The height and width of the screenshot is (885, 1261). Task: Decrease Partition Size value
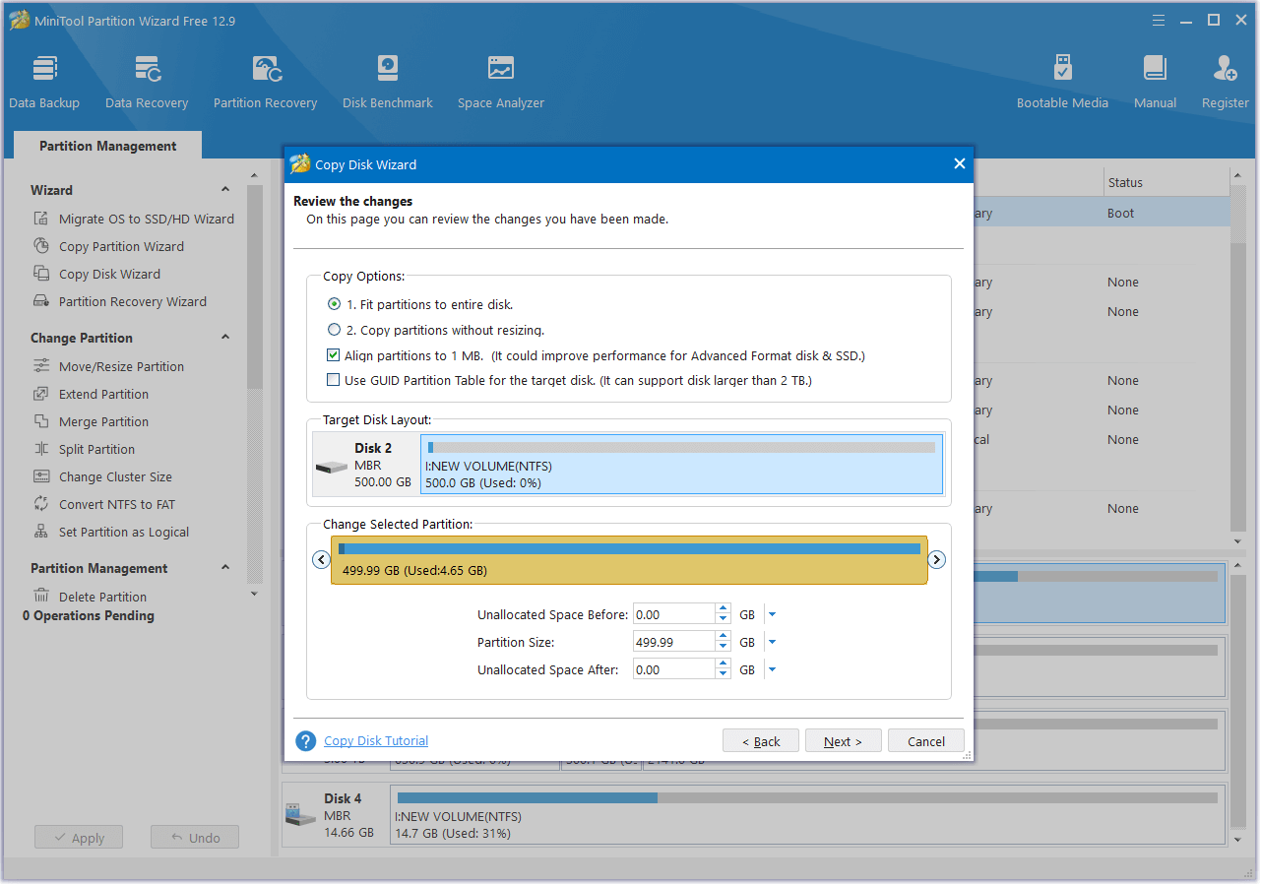[724, 647]
